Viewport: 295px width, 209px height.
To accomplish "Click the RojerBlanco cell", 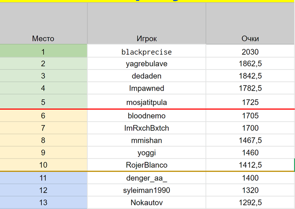I will point(147,165).
